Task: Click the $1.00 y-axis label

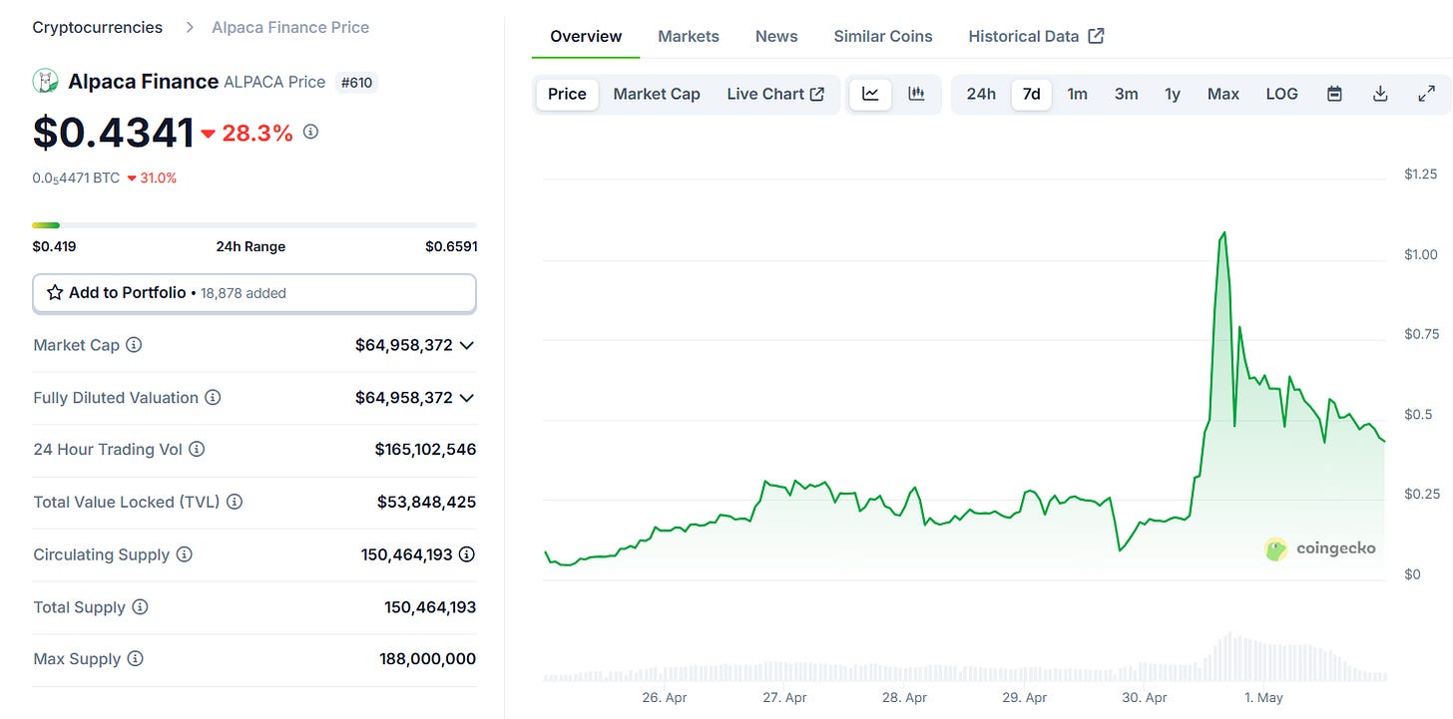Action: [1421, 254]
